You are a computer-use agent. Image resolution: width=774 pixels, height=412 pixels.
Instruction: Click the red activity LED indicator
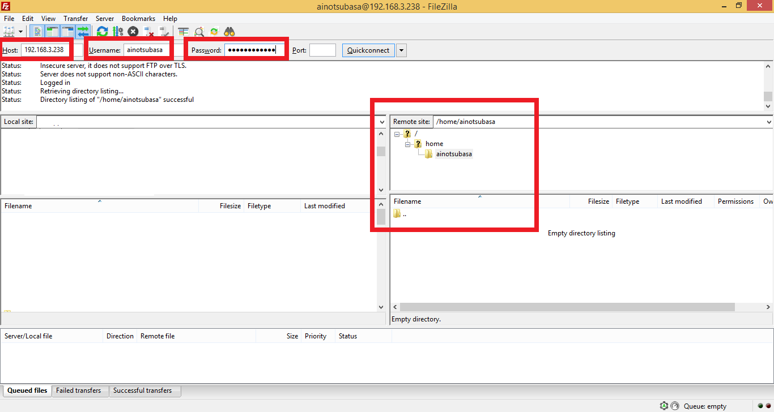(767, 406)
